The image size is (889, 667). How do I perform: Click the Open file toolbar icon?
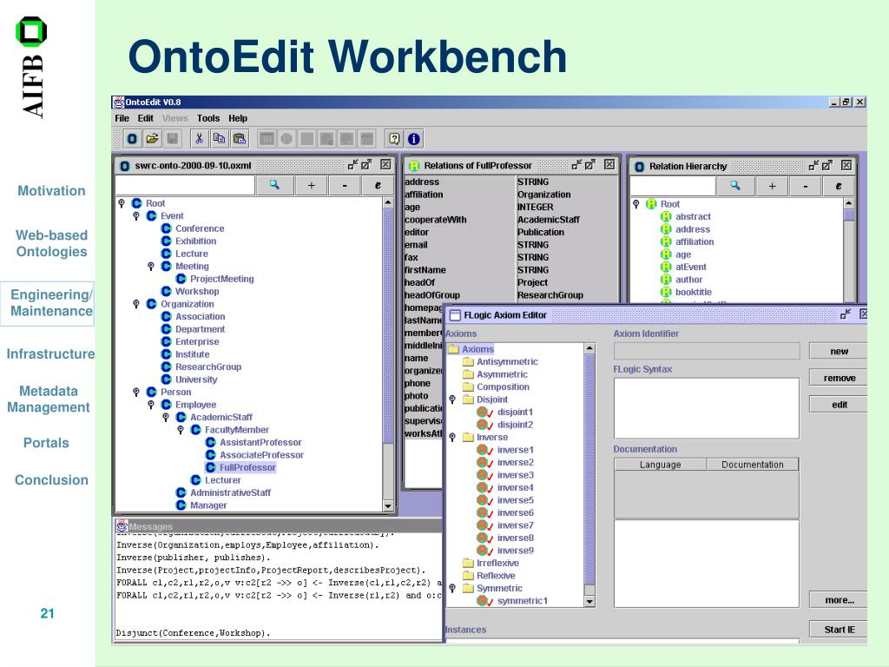point(152,139)
